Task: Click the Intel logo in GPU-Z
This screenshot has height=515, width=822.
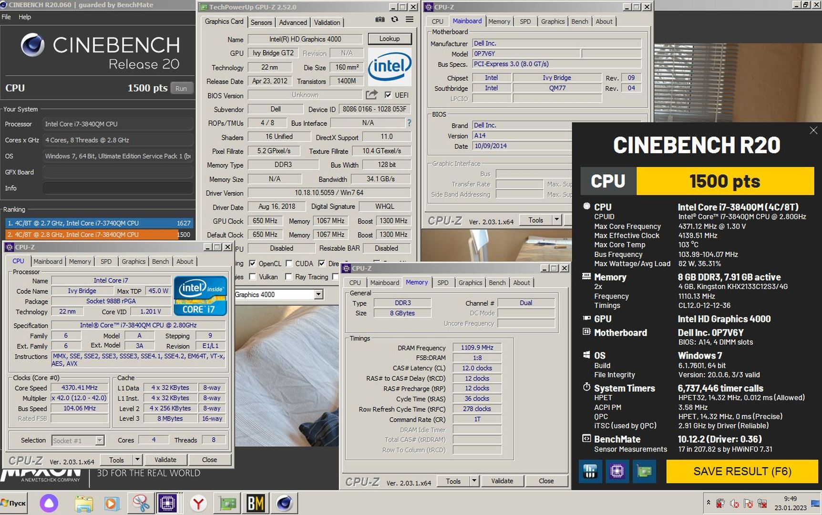Action: click(x=390, y=66)
